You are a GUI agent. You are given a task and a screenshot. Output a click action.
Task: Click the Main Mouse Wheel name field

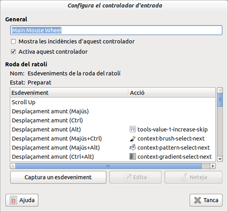click(x=116, y=30)
